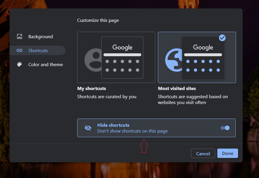Click the Shortcuts link icon

(20, 50)
